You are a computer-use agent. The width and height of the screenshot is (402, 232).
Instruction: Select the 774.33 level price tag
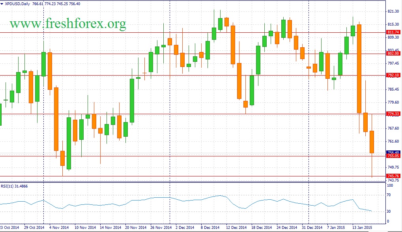[393, 114]
